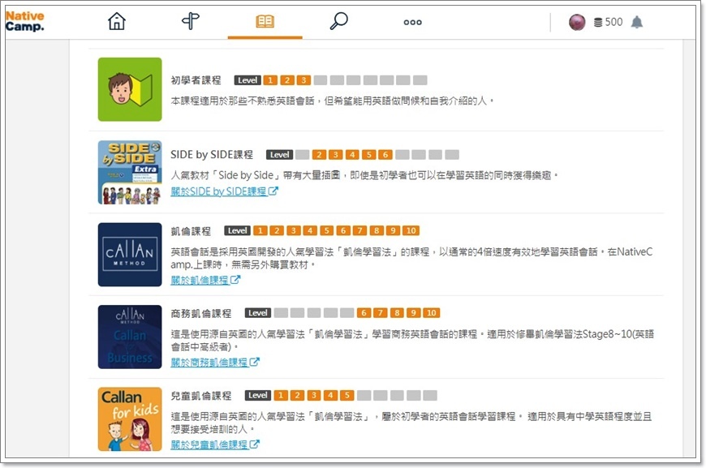The width and height of the screenshot is (706, 468).
Task: Click level 2 badge of SIDE by SIDE課程
Action: (x=319, y=155)
